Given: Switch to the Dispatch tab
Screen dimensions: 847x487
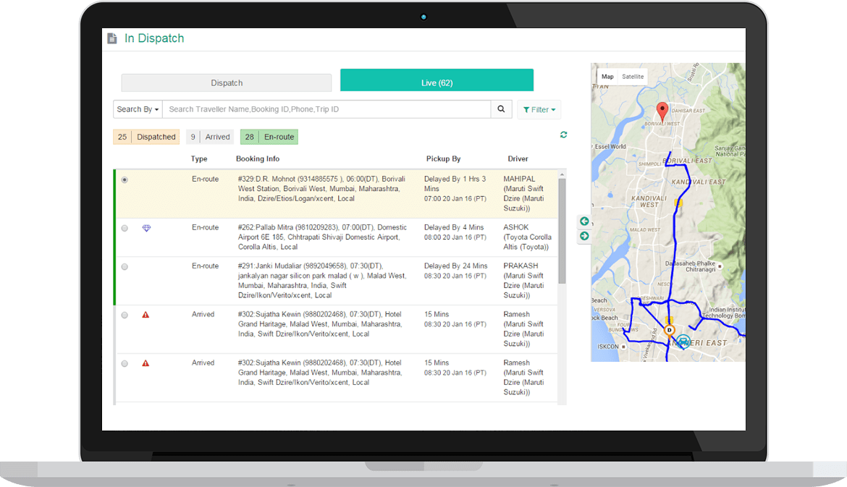Looking at the screenshot, I should (227, 82).
